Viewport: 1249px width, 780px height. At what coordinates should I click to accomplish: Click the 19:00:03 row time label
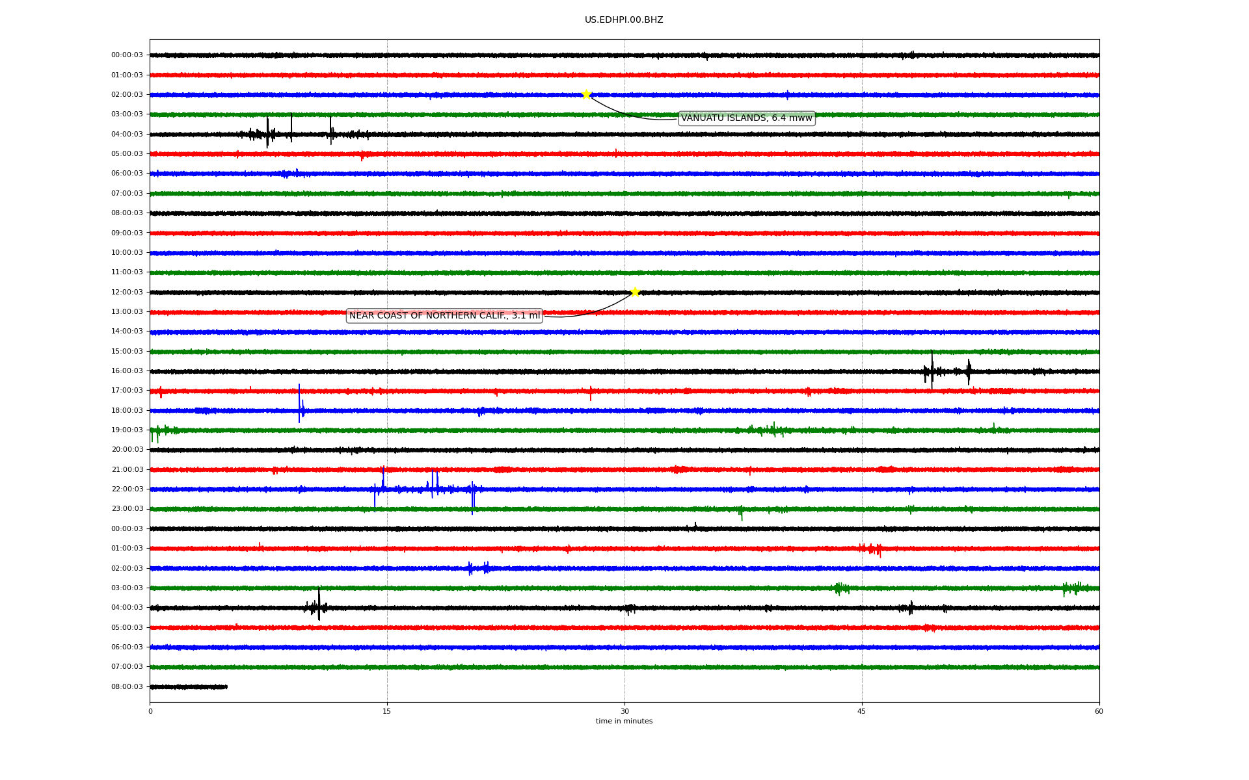point(127,430)
